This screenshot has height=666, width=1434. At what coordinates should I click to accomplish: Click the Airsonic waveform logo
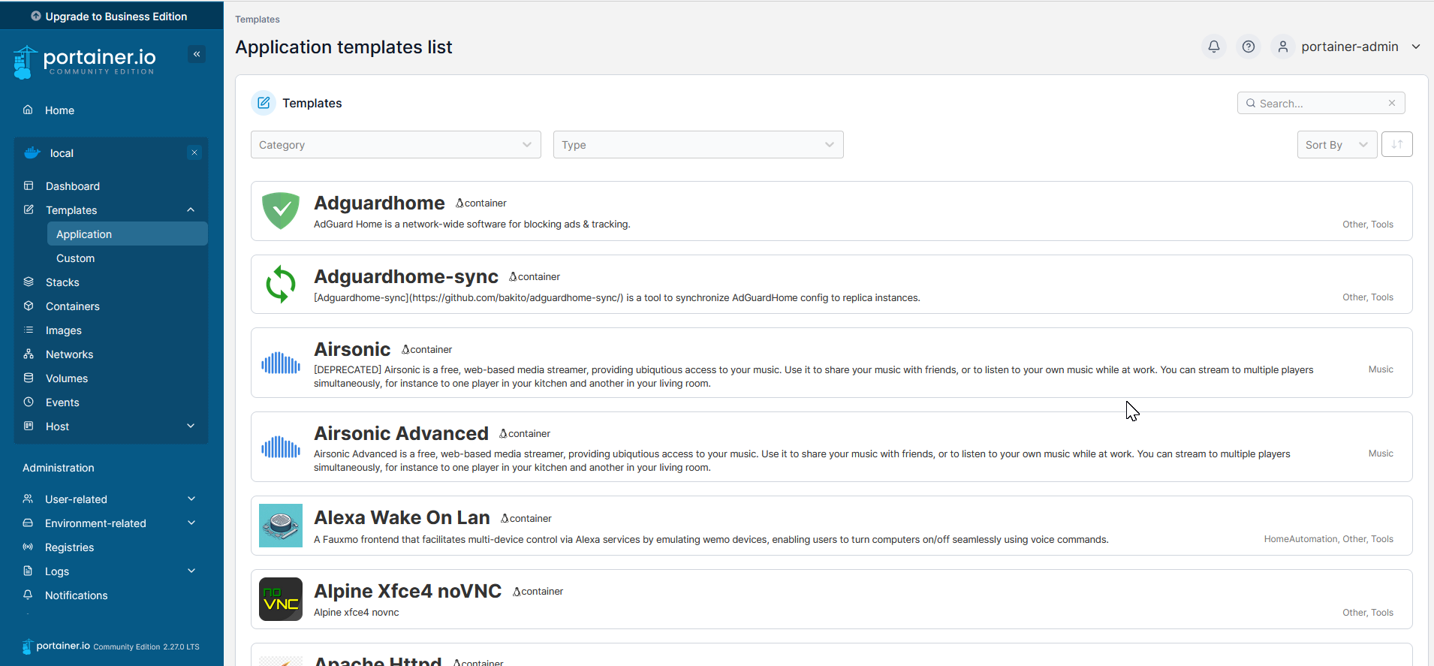[x=281, y=363]
